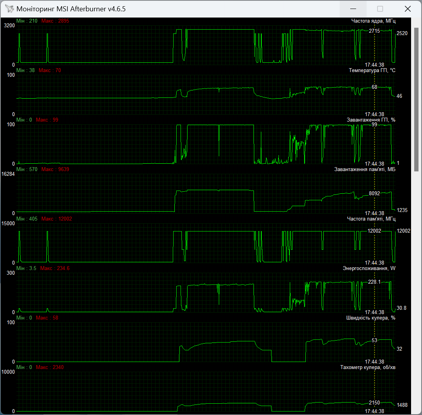Click the fan tachometer 'Макс : 2340' value

click(50, 367)
